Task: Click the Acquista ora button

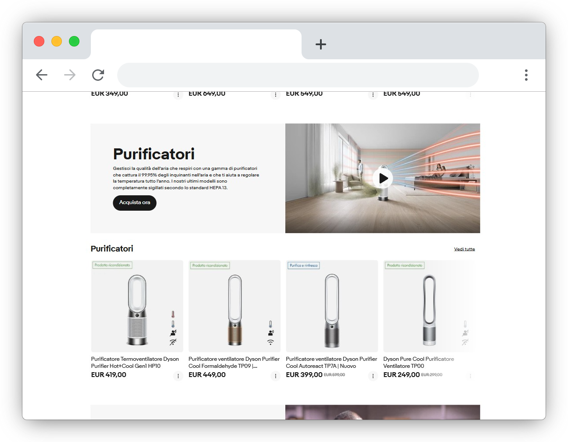Action: (x=135, y=203)
